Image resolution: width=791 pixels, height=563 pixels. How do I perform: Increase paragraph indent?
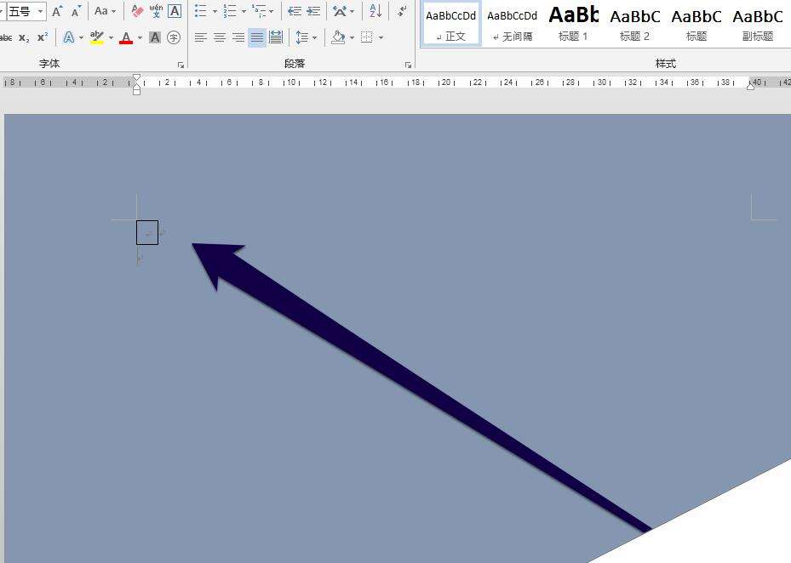pos(314,11)
